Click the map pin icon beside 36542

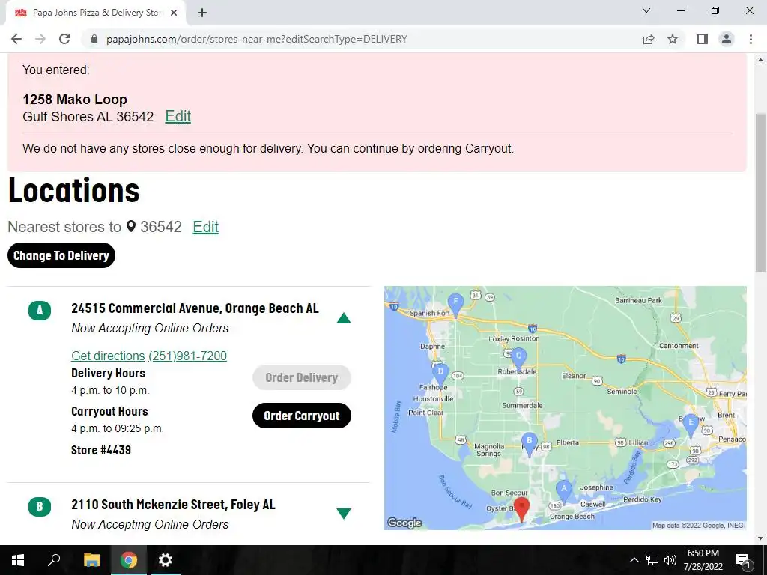[130, 226]
